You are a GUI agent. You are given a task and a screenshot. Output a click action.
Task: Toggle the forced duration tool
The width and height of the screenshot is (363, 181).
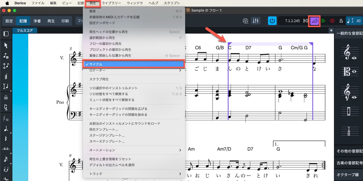6,108
